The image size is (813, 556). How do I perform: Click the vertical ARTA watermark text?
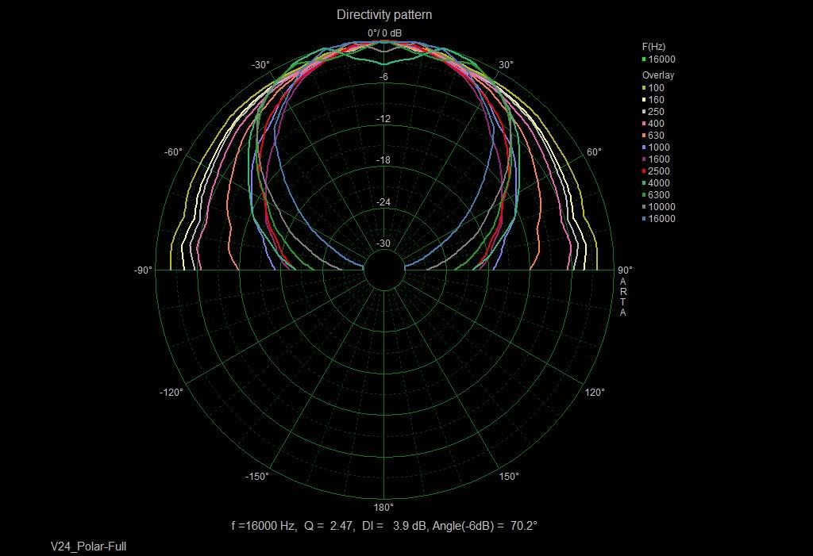[623, 297]
